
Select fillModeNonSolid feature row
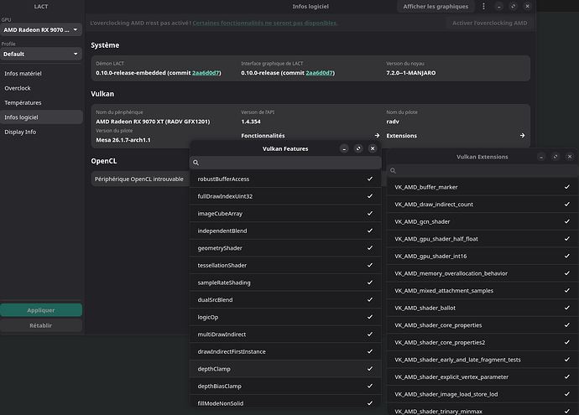[285, 402]
